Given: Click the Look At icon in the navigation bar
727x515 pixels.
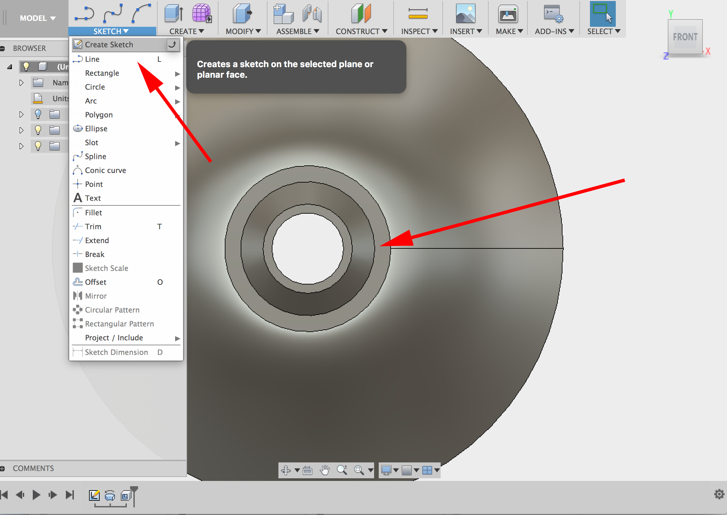Looking at the screenshot, I should coord(308,470).
